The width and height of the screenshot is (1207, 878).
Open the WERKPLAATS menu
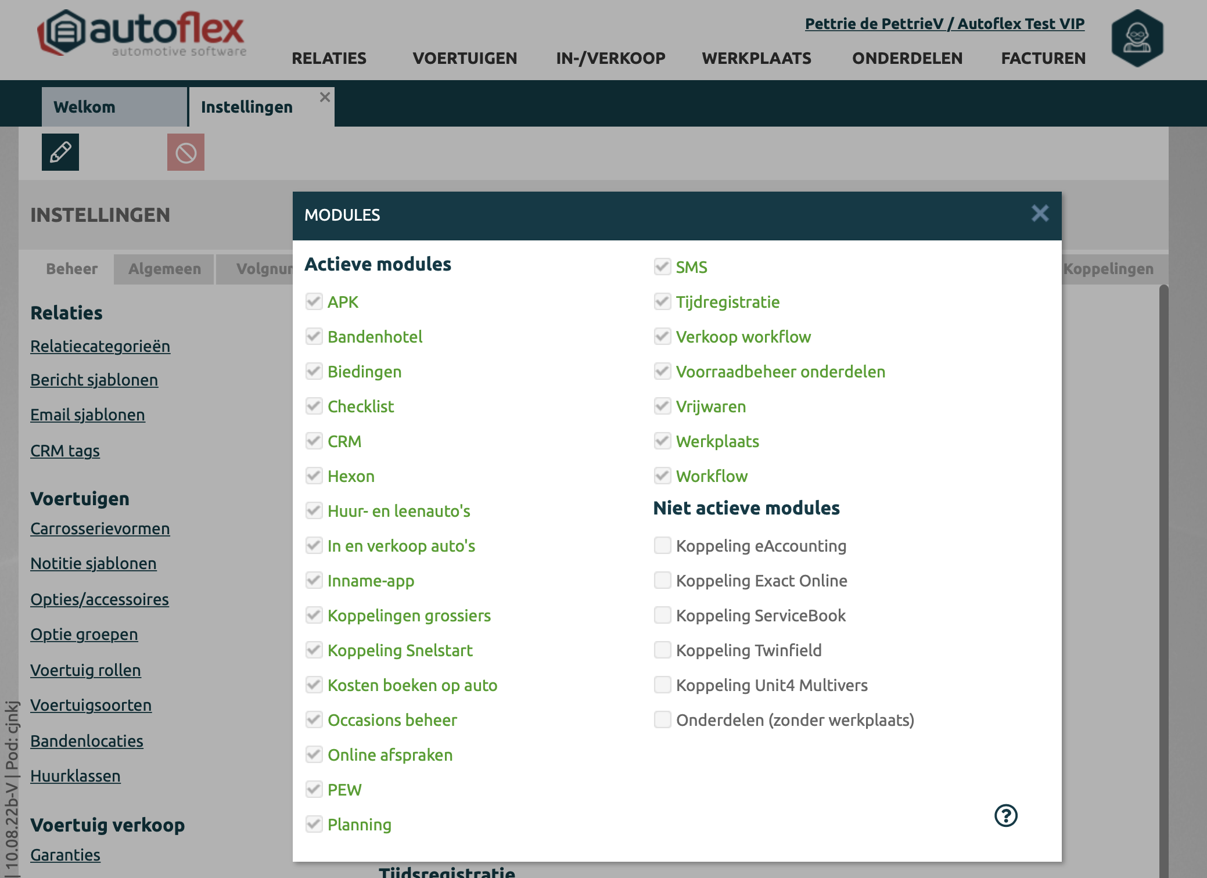pos(756,58)
